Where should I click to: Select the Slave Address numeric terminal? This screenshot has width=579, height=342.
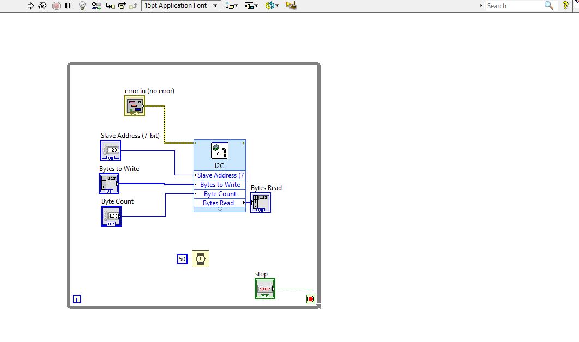pyautogui.click(x=111, y=150)
